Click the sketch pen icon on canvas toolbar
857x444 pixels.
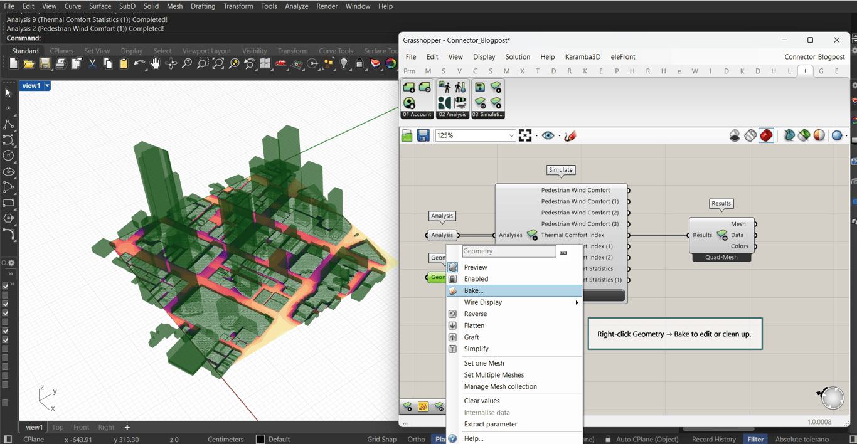(x=570, y=135)
